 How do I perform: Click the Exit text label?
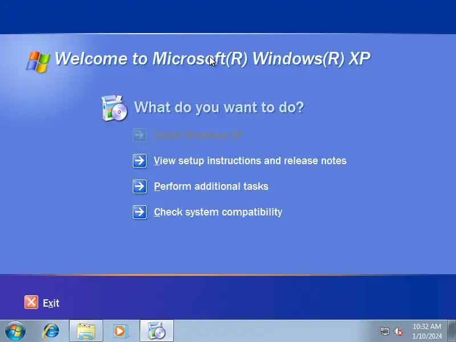(51, 303)
